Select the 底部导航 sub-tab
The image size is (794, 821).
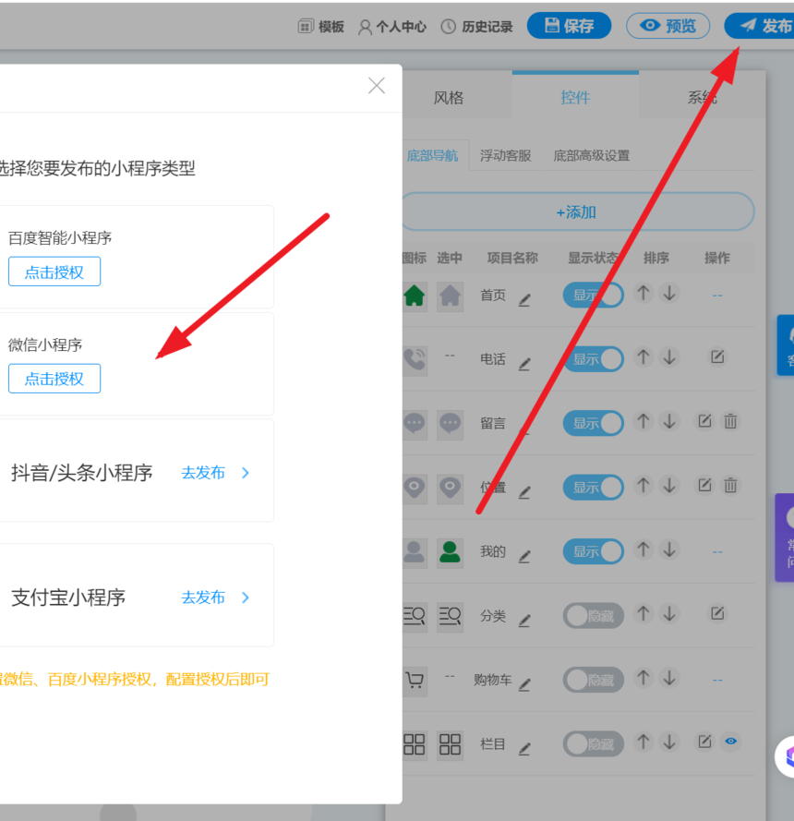pyautogui.click(x=432, y=155)
